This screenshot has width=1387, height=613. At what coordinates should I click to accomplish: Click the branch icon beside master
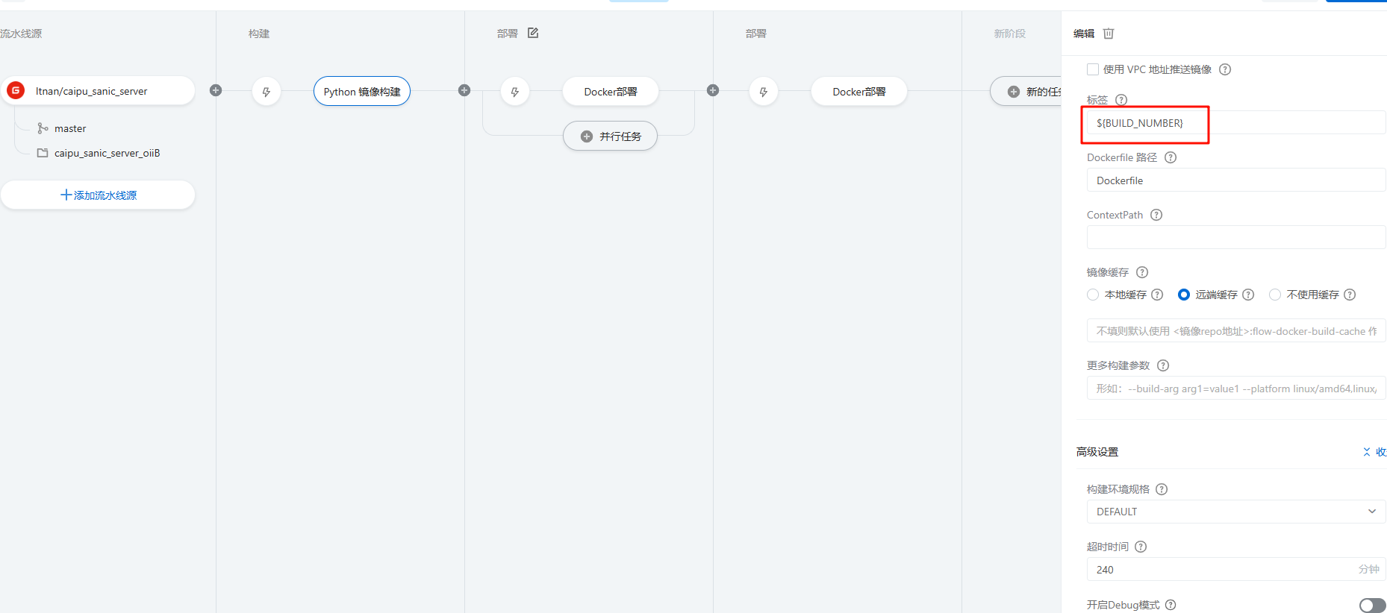coord(43,128)
